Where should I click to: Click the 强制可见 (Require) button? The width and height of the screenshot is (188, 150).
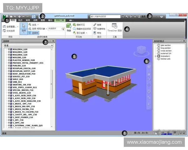coord(80,24)
